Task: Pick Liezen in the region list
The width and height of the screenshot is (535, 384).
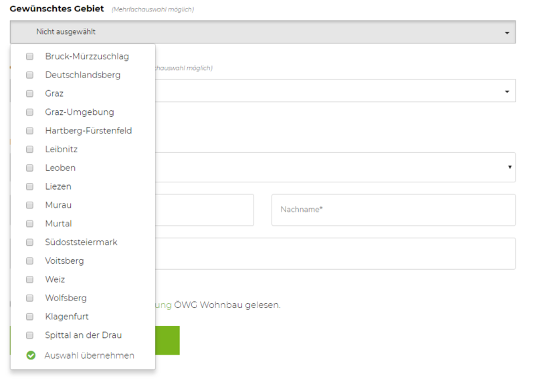Action: 58,186
